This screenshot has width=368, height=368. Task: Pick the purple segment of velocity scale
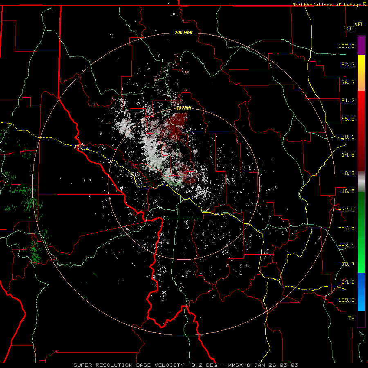[x=361, y=45]
